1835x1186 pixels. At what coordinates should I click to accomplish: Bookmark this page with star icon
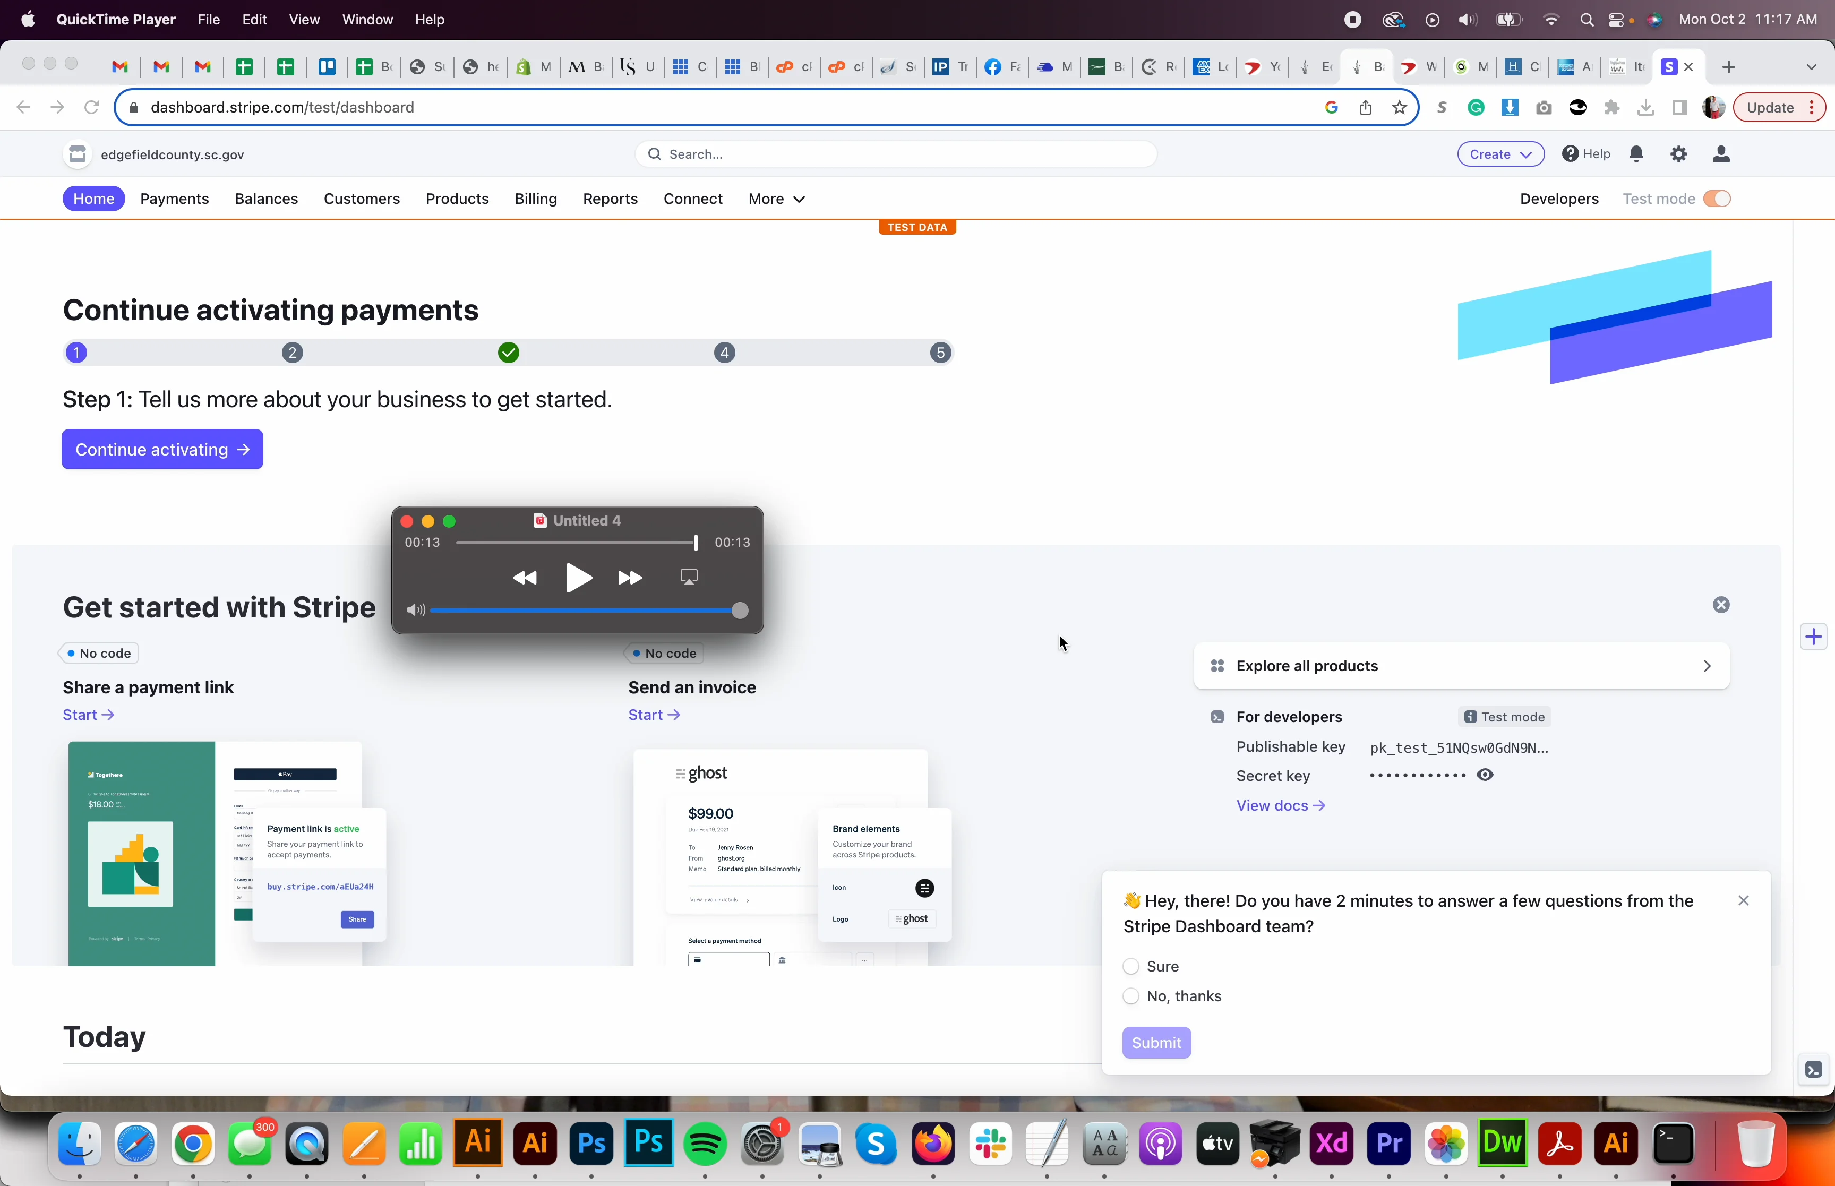pos(1400,108)
